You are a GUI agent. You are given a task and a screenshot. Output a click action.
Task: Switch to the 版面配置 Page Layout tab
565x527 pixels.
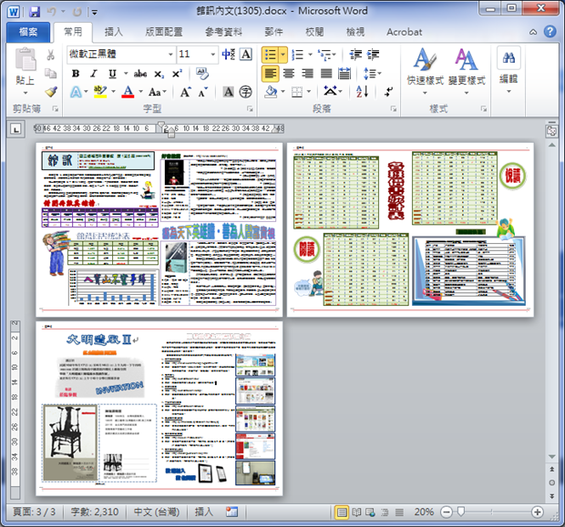coord(164,32)
